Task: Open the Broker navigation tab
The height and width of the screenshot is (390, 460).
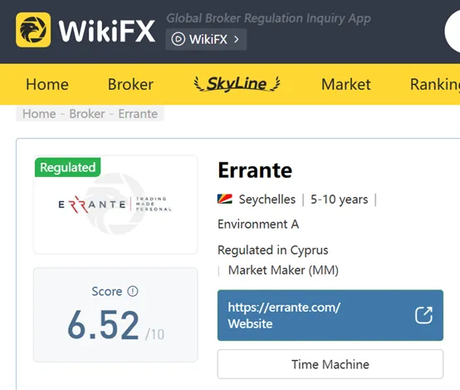Action: point(130,84)
